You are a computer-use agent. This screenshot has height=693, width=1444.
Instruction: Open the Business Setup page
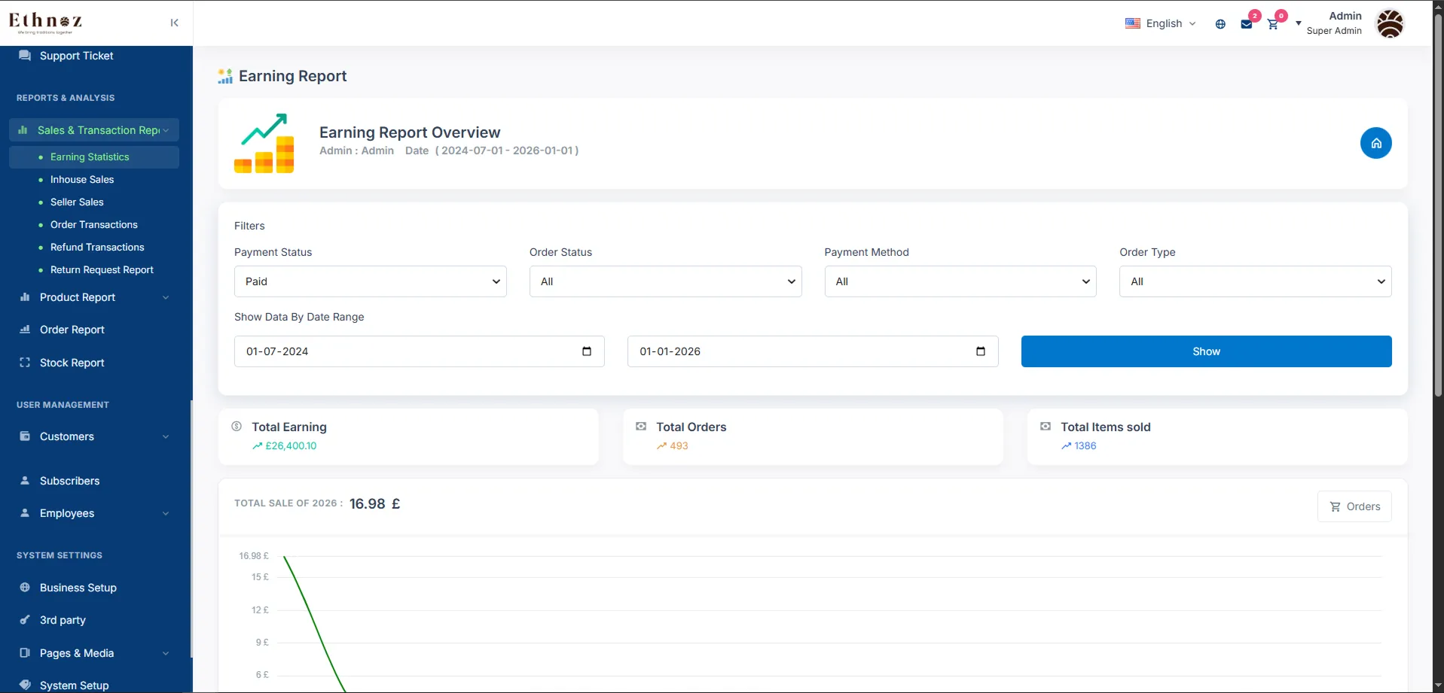click(x=78, y=588)
